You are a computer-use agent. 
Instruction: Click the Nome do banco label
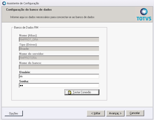[30, 63]
